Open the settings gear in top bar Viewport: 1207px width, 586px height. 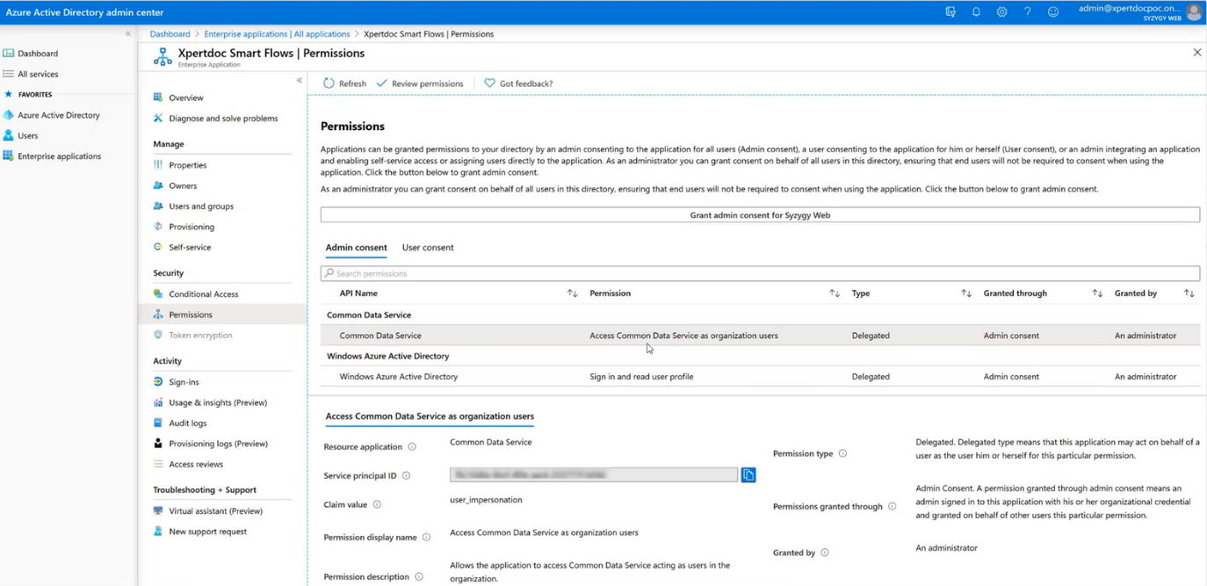click(1001, 12)
